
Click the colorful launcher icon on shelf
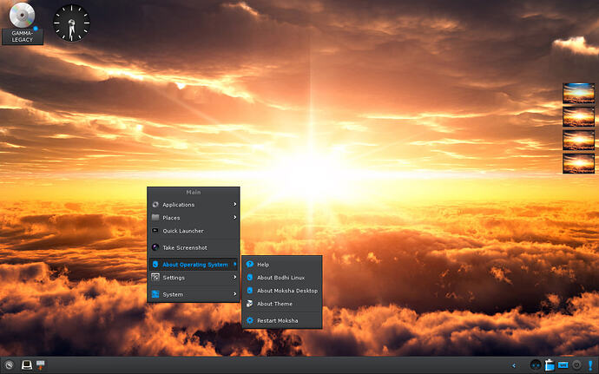pos(41,365)
